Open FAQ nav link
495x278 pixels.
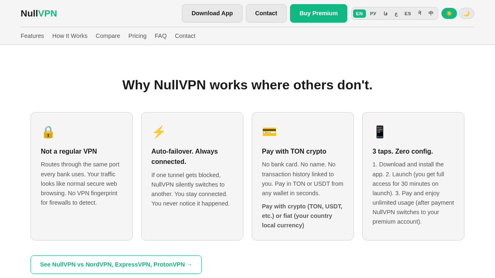(x=160, y=36)
